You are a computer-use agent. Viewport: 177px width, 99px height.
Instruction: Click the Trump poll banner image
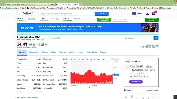[x=150, y=28]
